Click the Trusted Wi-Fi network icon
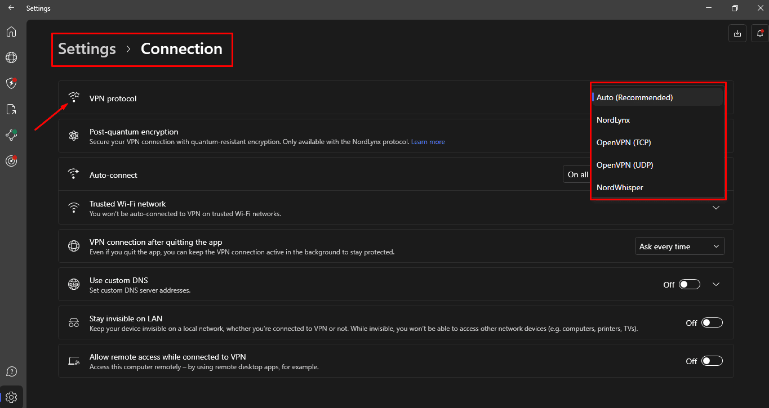 click(x=74, y=208)
